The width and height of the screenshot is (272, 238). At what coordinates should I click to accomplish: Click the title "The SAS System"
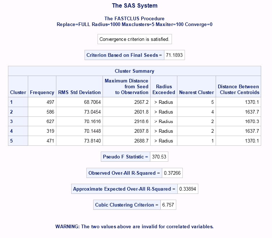pos(135,5)
